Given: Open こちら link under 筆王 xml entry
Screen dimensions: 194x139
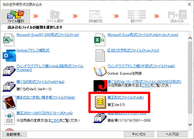Looking at the screenshot, I should point(55,120).
